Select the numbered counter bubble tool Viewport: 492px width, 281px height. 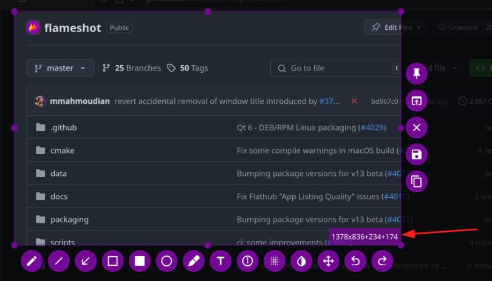click(x=248, y=261)
